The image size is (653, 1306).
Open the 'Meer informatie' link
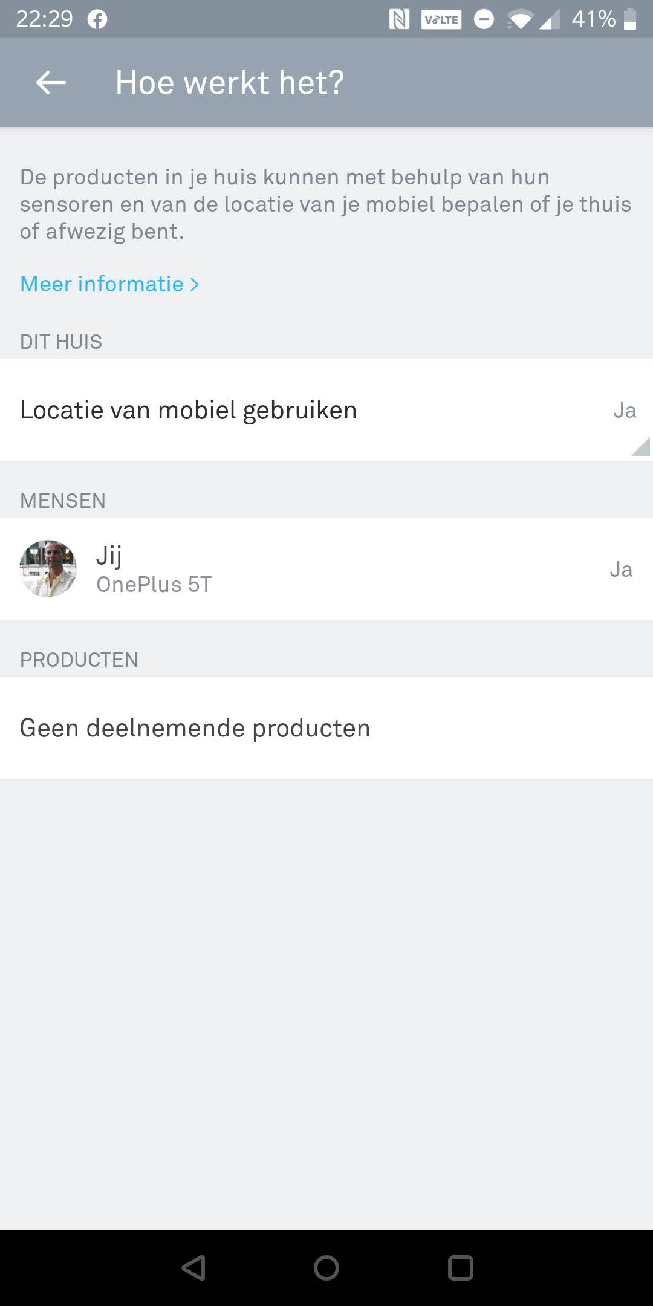pos(102,284)
